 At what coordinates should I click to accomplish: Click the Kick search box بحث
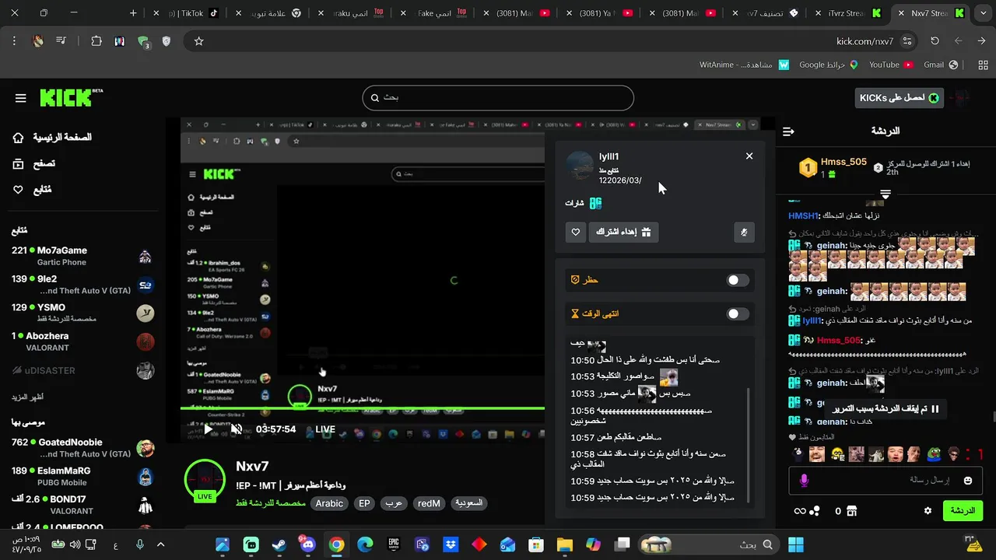(498, 98)
